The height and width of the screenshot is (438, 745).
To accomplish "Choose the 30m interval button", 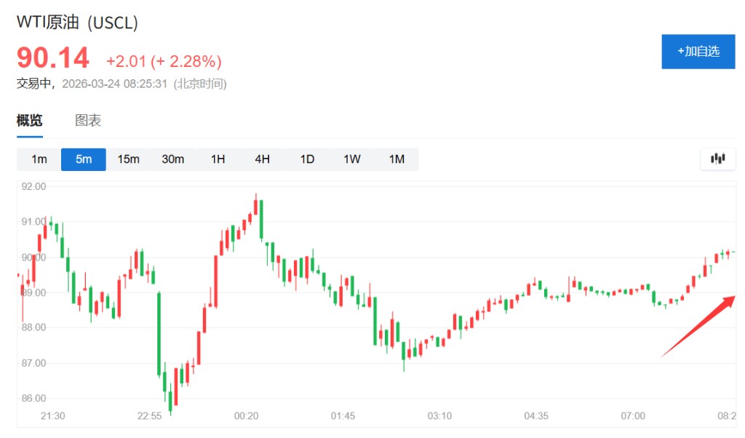I will pos(172,159).
